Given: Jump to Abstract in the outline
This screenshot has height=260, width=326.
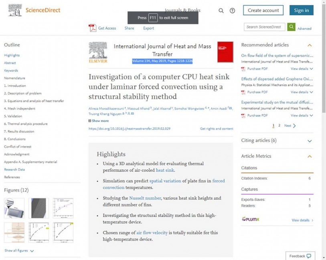Looking at the screenshot, I should click(x=10, y=63).
